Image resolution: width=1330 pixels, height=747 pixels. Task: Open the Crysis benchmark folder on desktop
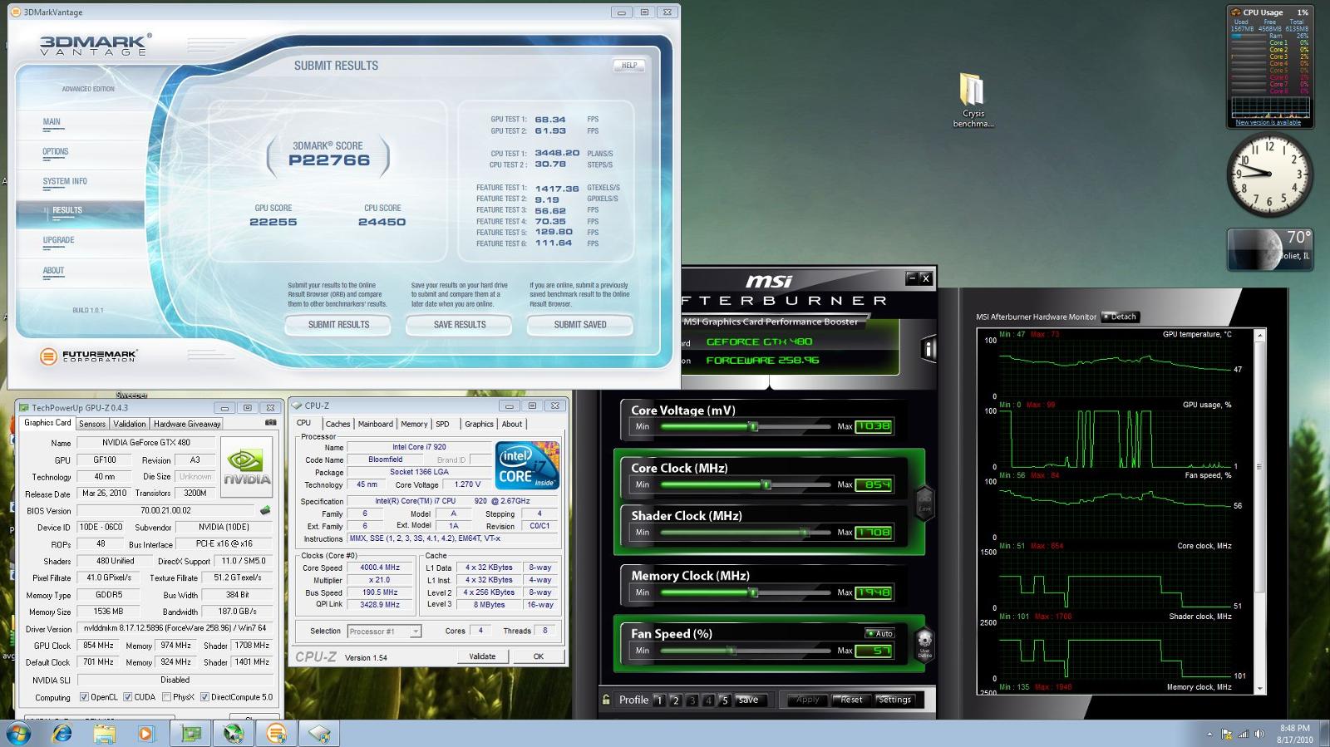tap(973, 101)
